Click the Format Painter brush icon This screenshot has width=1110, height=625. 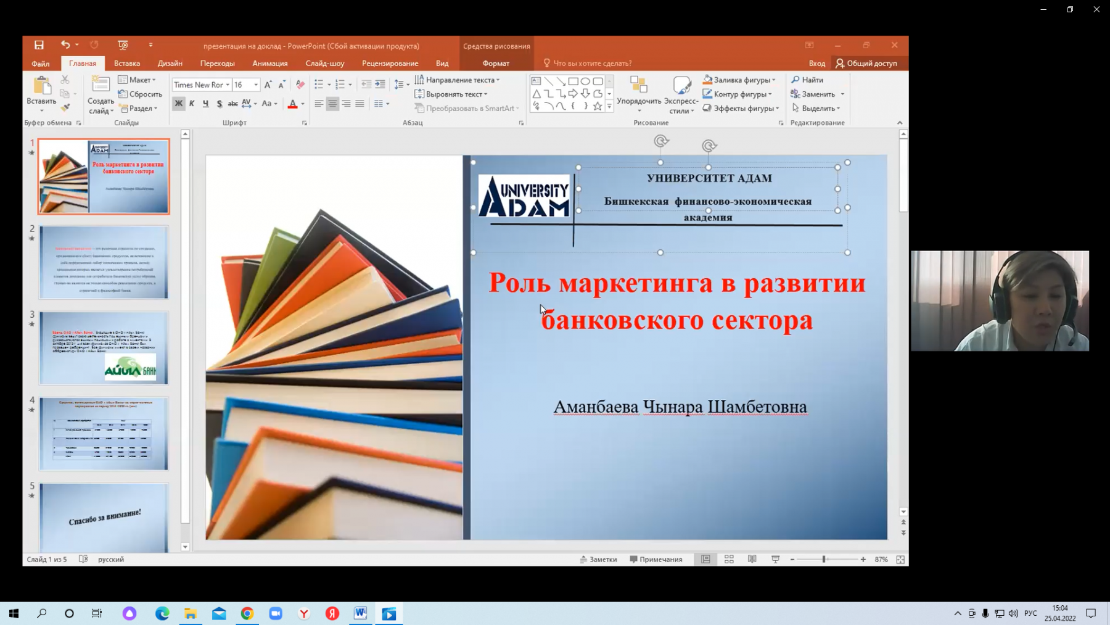(x=65, y=108)
